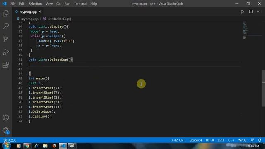This screenshot has height=149, width=265.
Task: Open the feedback icon in status bar
Action: coord(252,140)
